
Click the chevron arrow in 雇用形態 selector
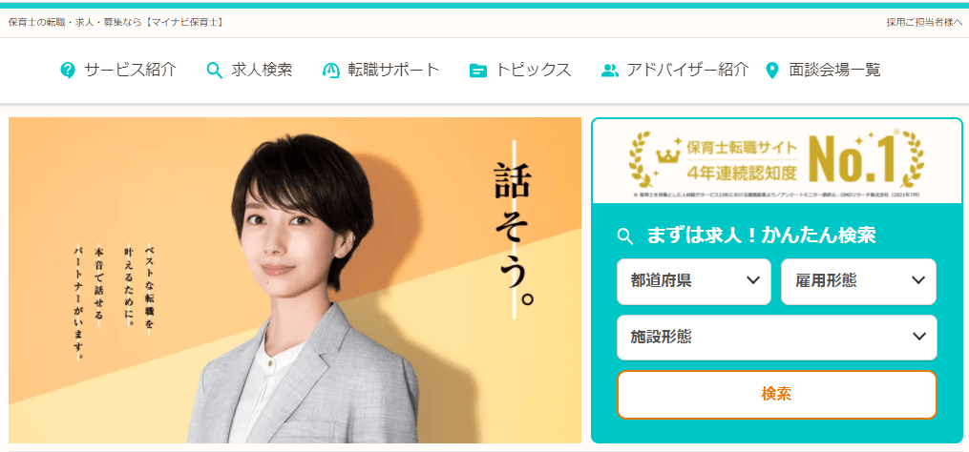[918, 280]
